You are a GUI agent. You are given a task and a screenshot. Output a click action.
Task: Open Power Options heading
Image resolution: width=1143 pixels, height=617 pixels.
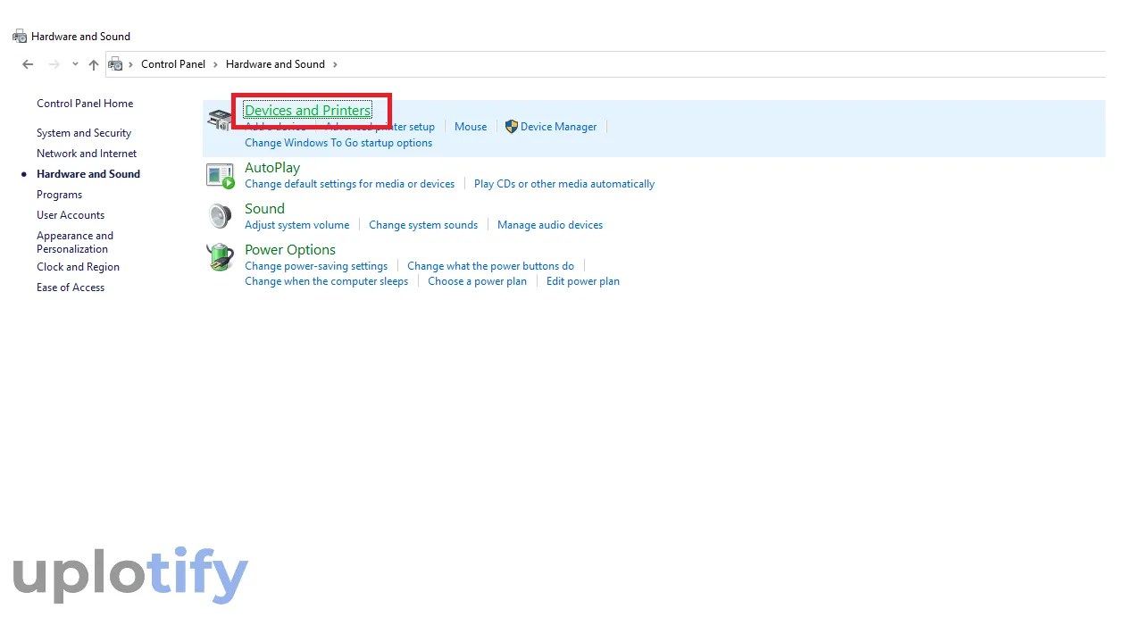290,250
